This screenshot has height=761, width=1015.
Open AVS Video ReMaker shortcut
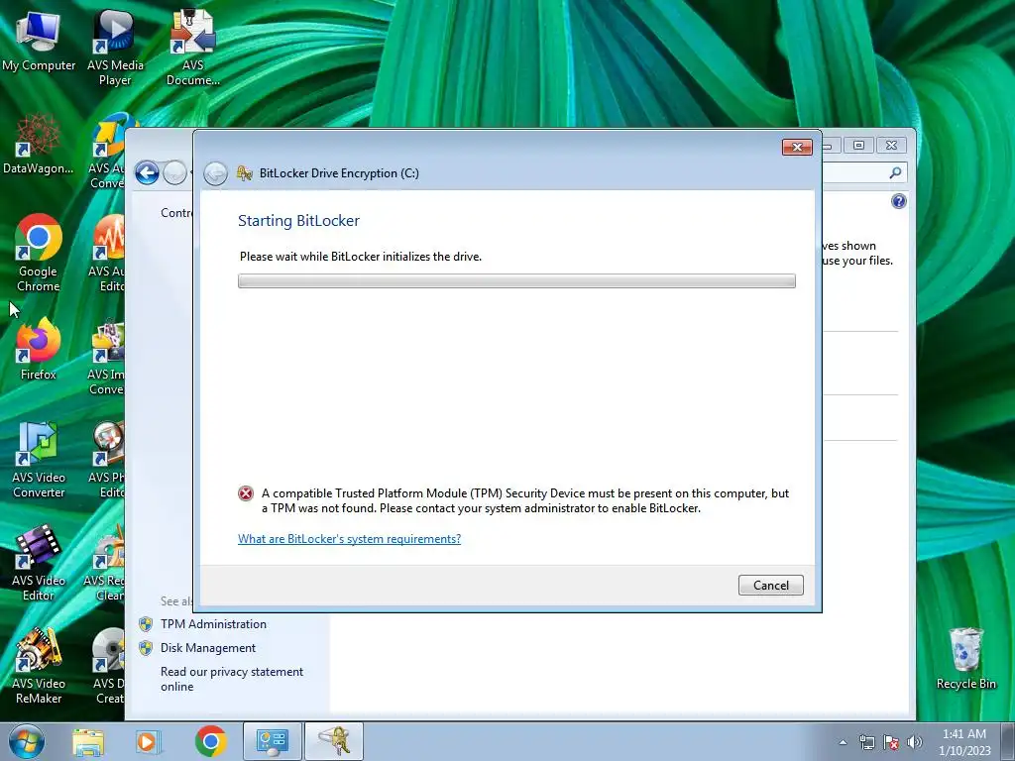pyautogui.click(x=39, y=666)
